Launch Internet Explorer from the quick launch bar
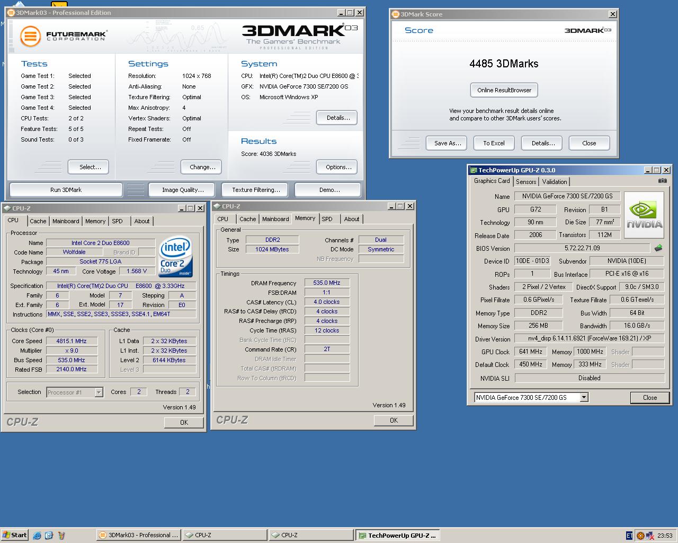678x543 pixels. pos(37,536)
